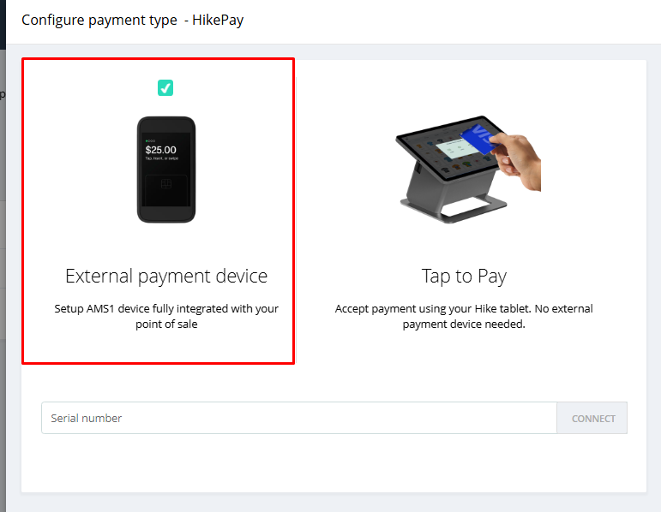Click the chip card reader icon on the terminal
This screenshot has height=512, width=661.
166,183
